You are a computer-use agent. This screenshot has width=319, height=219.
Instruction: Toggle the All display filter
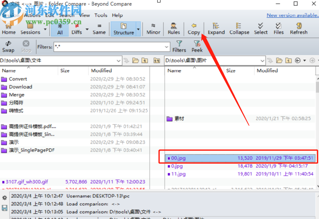click(x=60, y=29)
